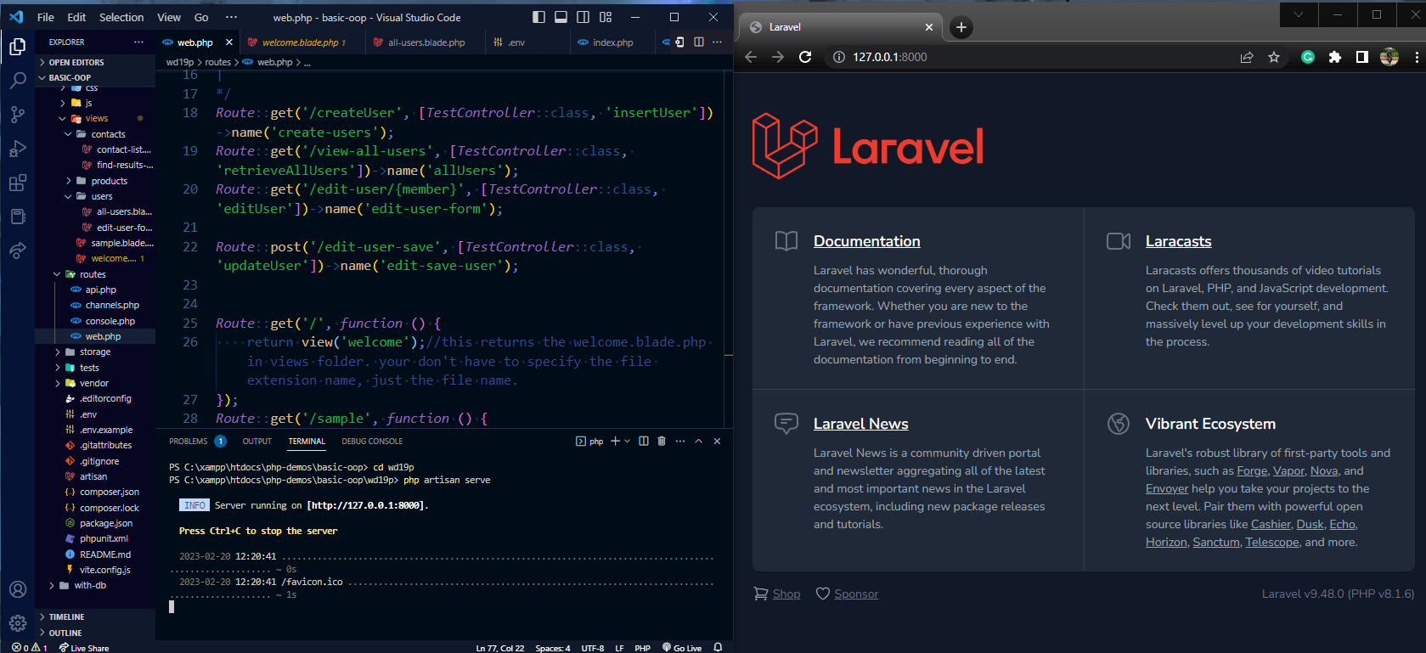The image size is (1426, 653).
Task: Open errors and warnings indicator in status bar
Action: pos(30,648)
